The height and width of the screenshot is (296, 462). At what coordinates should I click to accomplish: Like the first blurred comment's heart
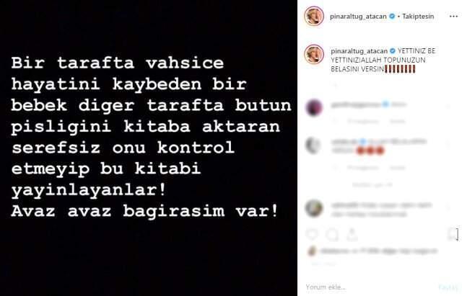pos(448,107)
